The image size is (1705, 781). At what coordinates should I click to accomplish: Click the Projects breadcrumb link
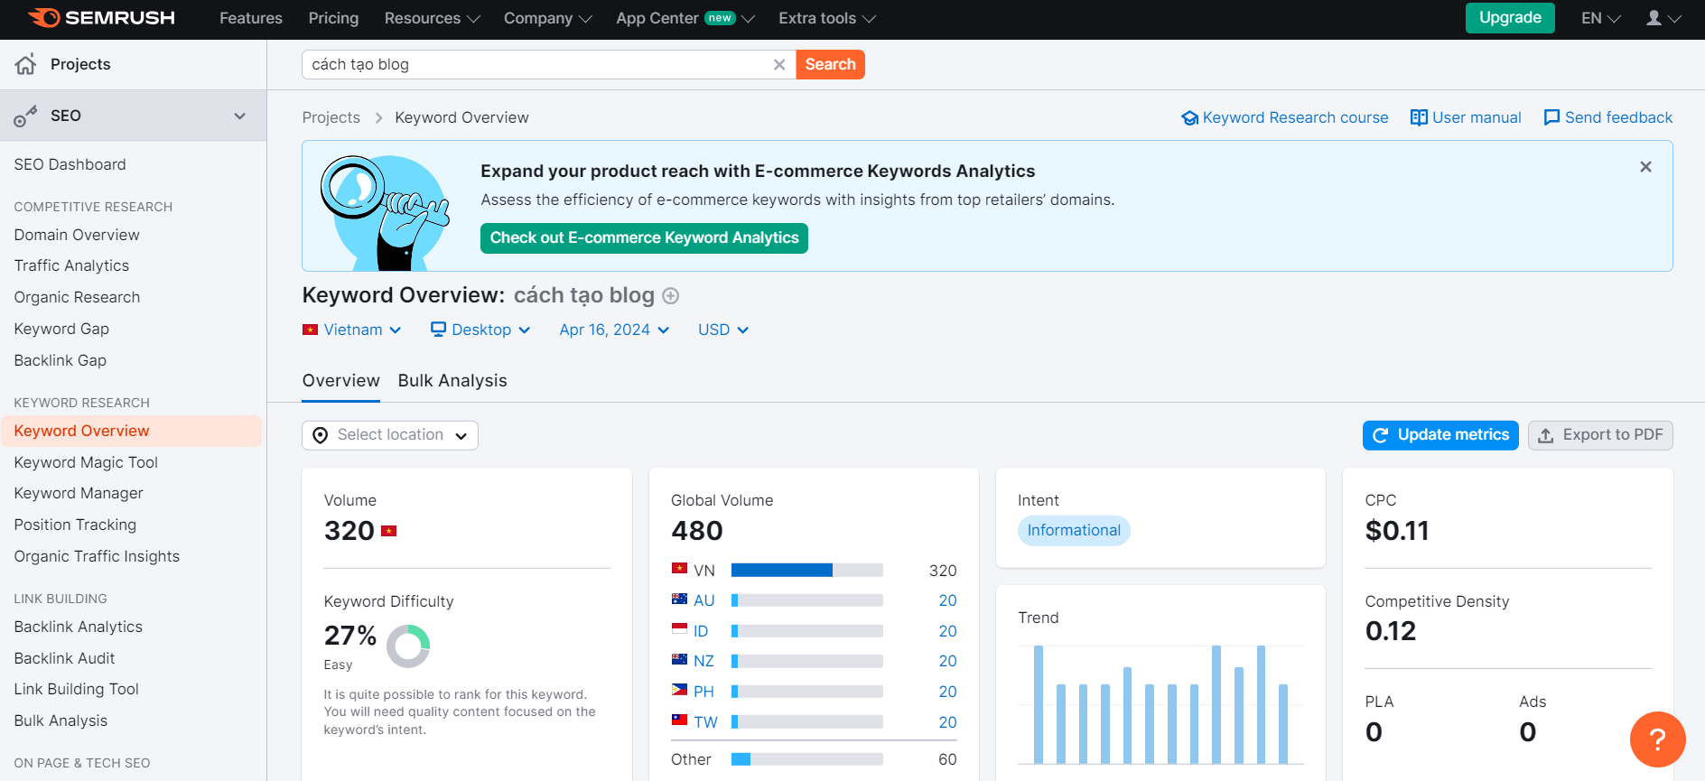pos(331,117)
